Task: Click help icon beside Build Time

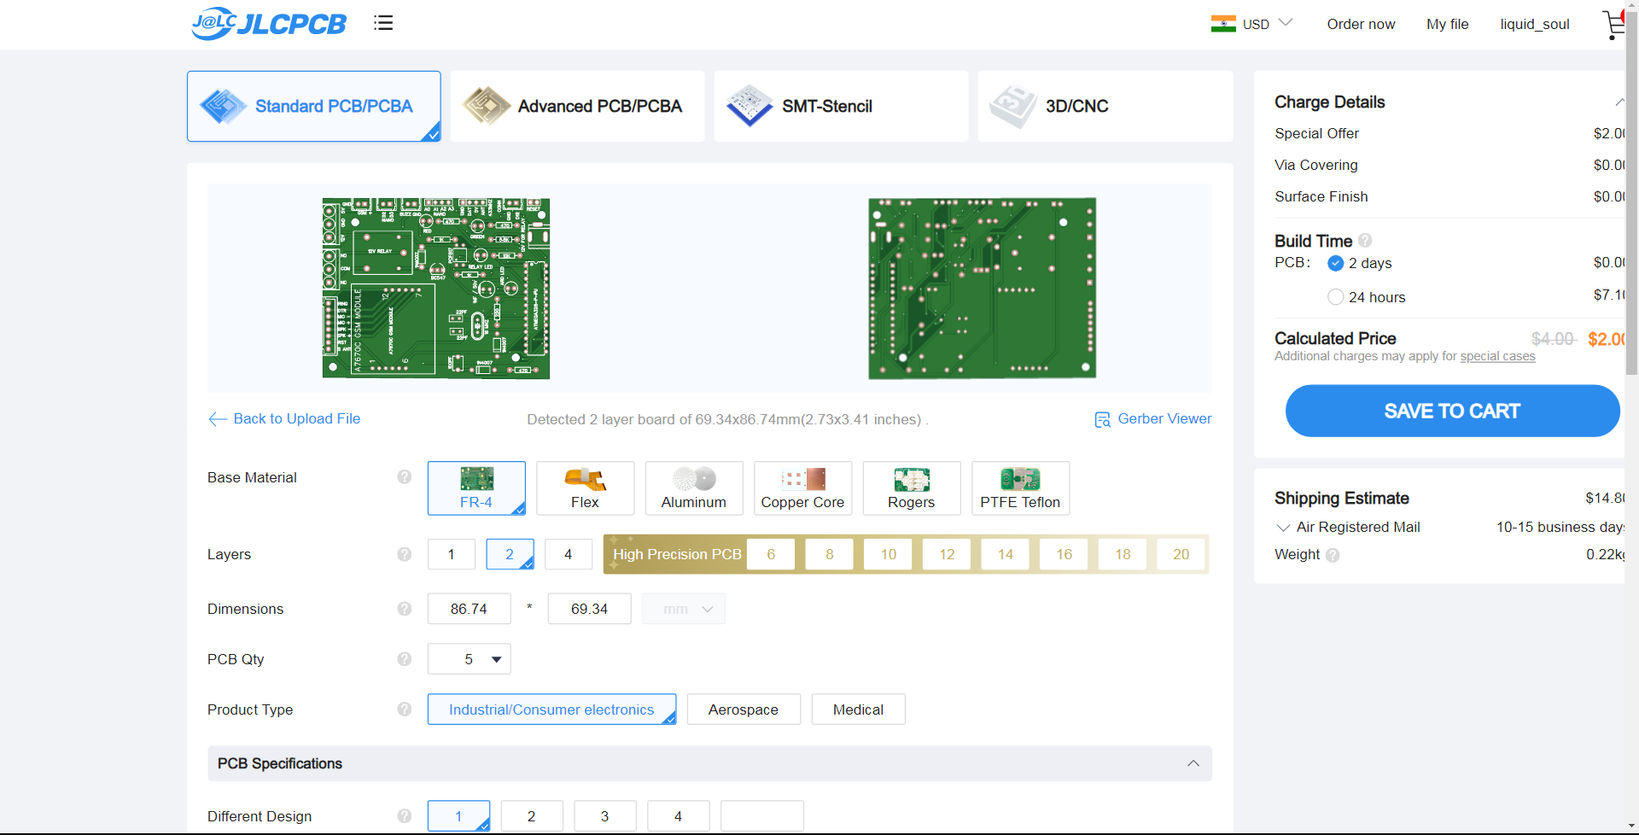Action: (1365, 241)
